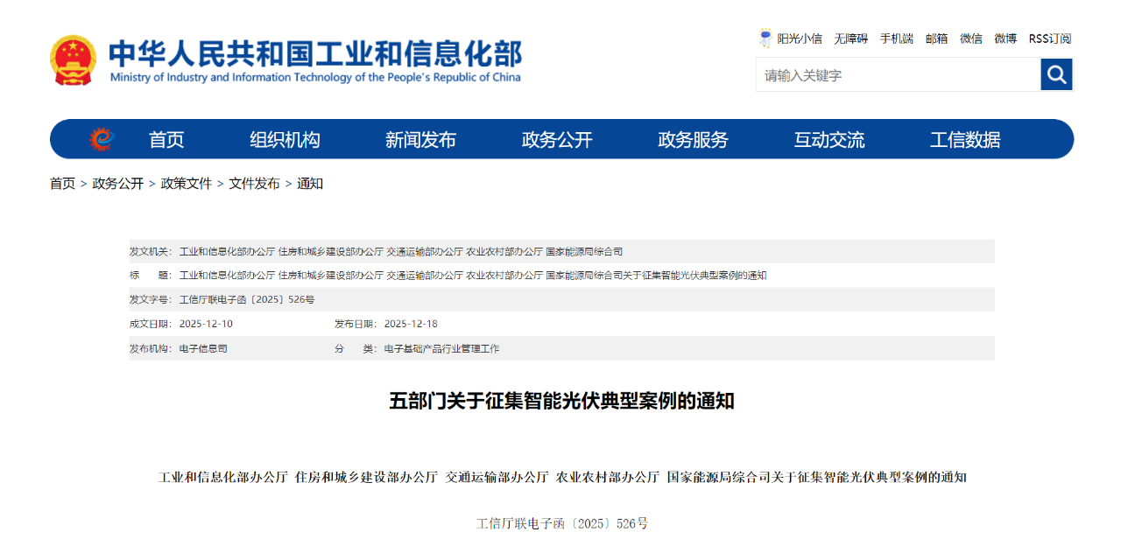Image resolution: width=1121 pixels, height=539 pixels.
Task: Select 政务公开 in main navigation bar
Action: 557,140
